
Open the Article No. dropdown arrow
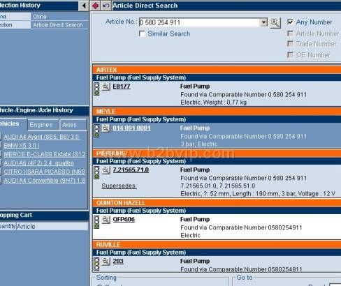[263, 22]
